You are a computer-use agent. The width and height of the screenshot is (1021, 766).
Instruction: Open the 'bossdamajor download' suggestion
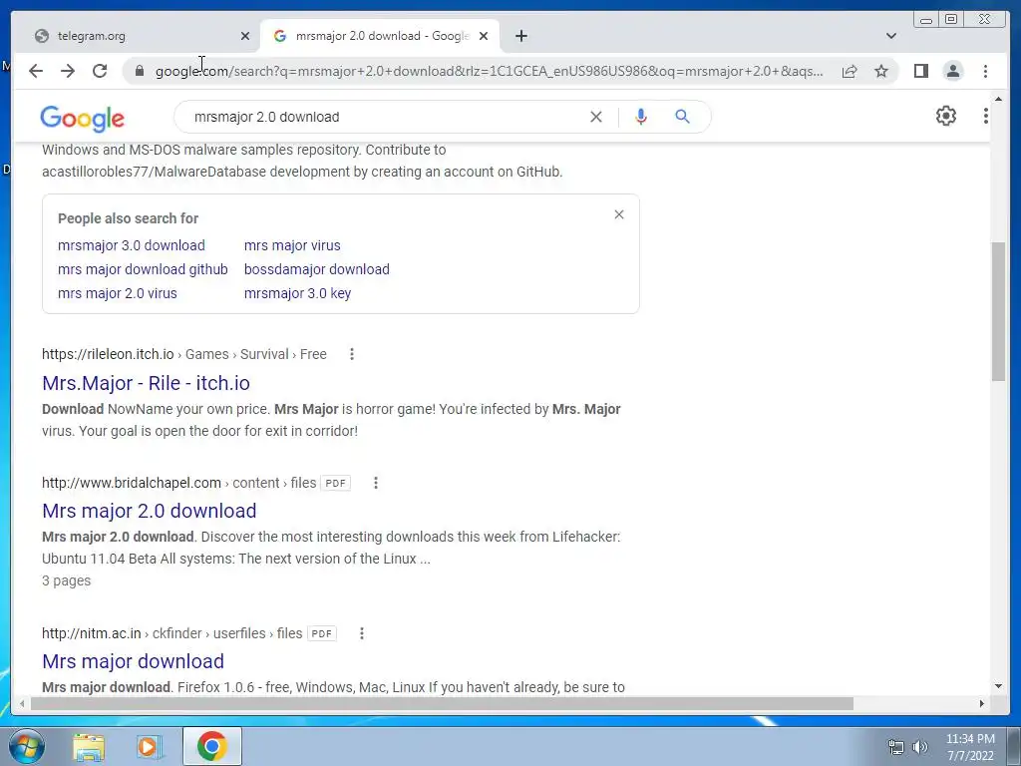click(316, 269)
